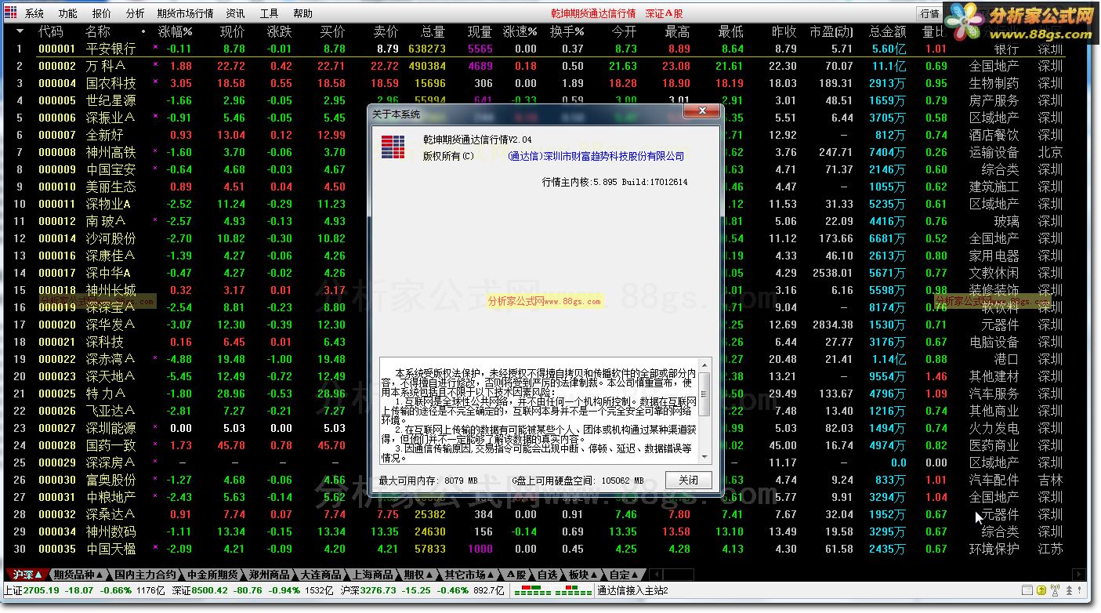Sort by the 总量 column header
Viewport: 1101px width, 613px height.
pyautogui.click(x=433, y=32)
